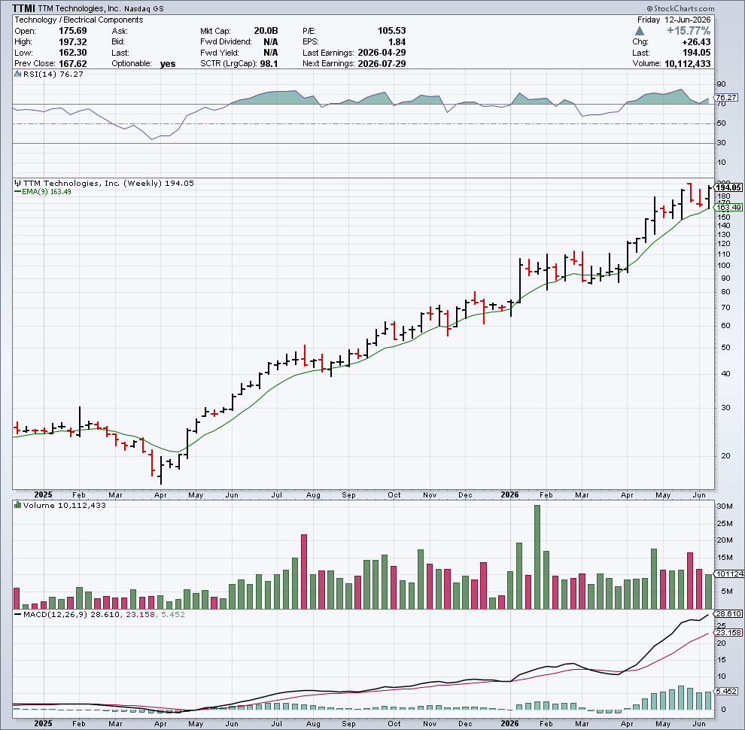Open the StockCharts.com copyright link
Image resolution: width=745 pixels, height=730 pixels.
pyautogui.click(x=680, y=8)
